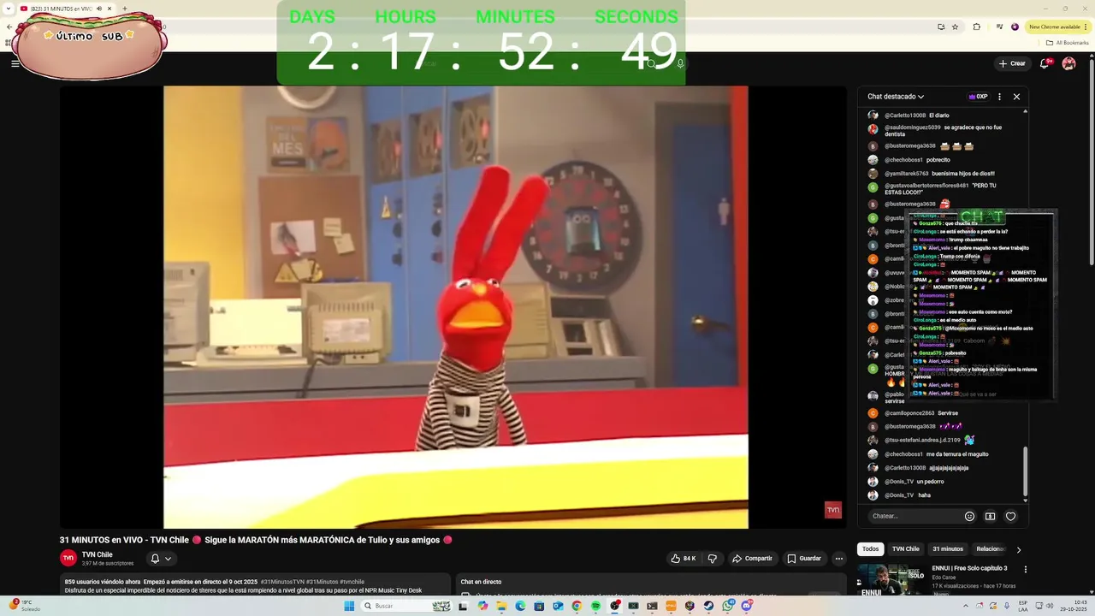1095x616 pixels.
Task: Open chat three-dot options menu
Action: click(999, 97)
